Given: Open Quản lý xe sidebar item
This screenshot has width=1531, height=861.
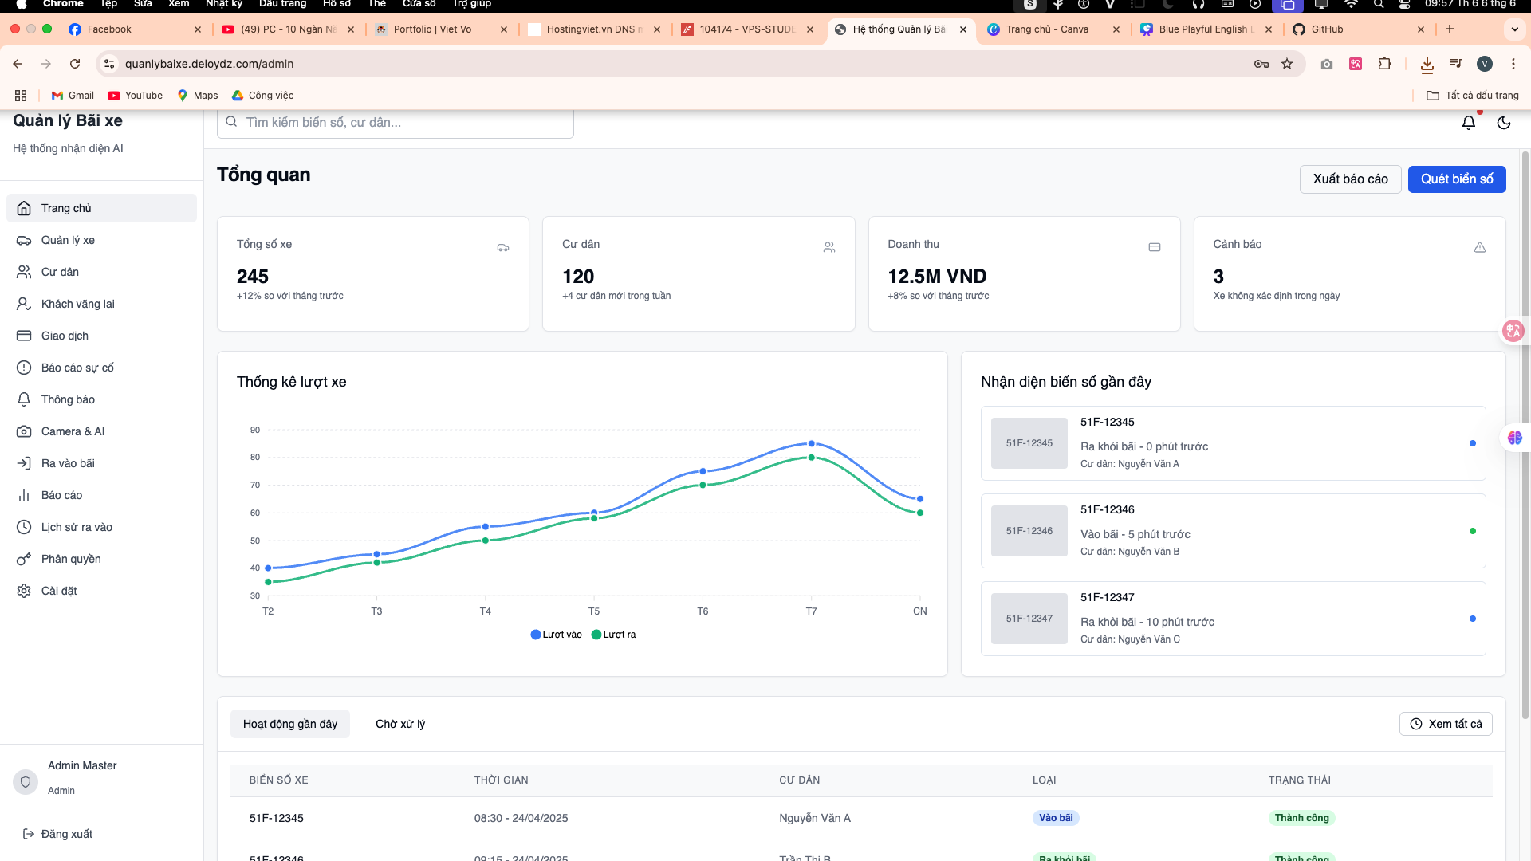Looking at the screenshot, I should [68, 240].
